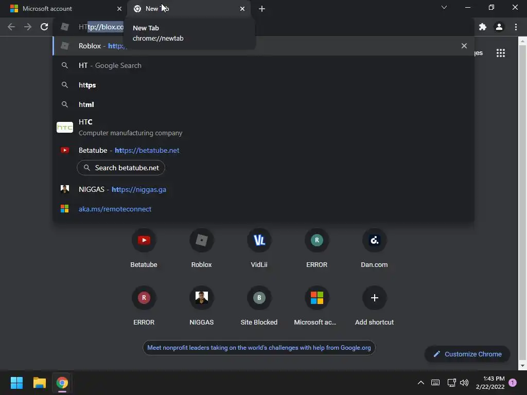Open the green ERROR shortcut tile

(x=317, y=248)
